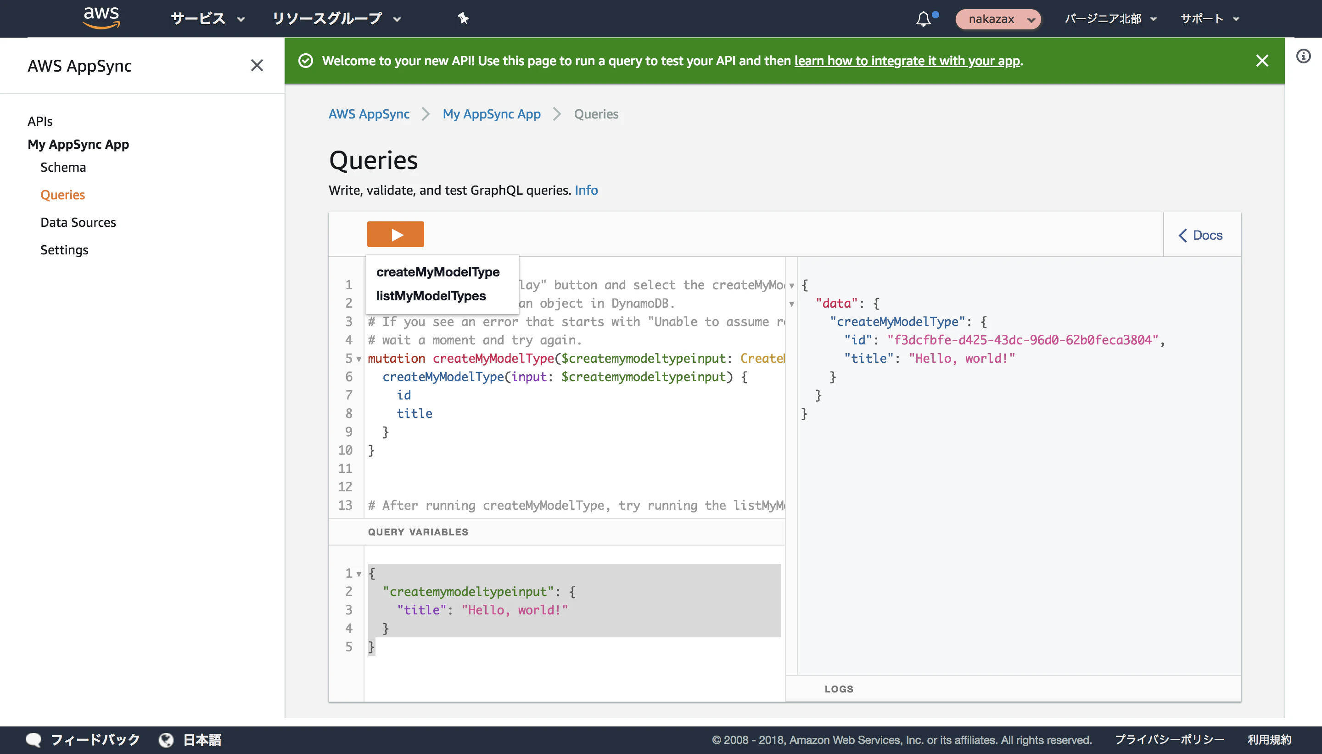The height and width of the screenshot is (754, 1322).
Task: Open the Info link beside the description
Action: (587, 190)
